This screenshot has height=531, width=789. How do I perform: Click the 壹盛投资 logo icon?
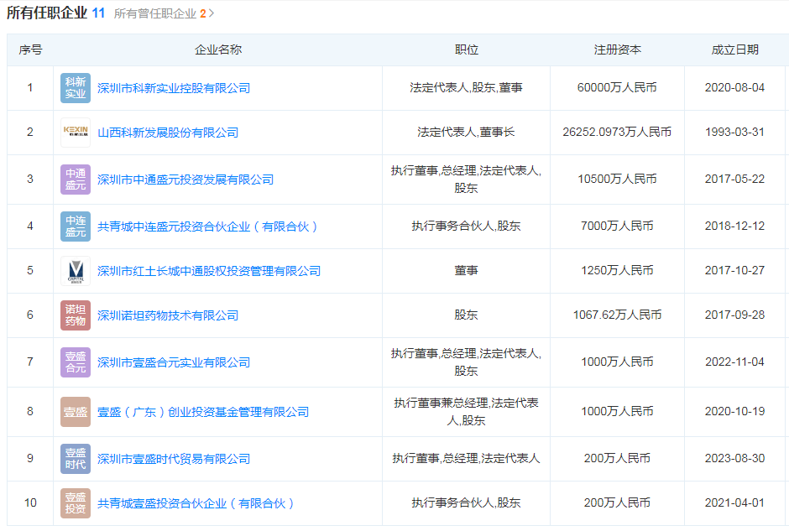[x=76, y=503]
